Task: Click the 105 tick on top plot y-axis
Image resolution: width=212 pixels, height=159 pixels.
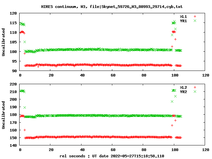Action: [13, 42]
